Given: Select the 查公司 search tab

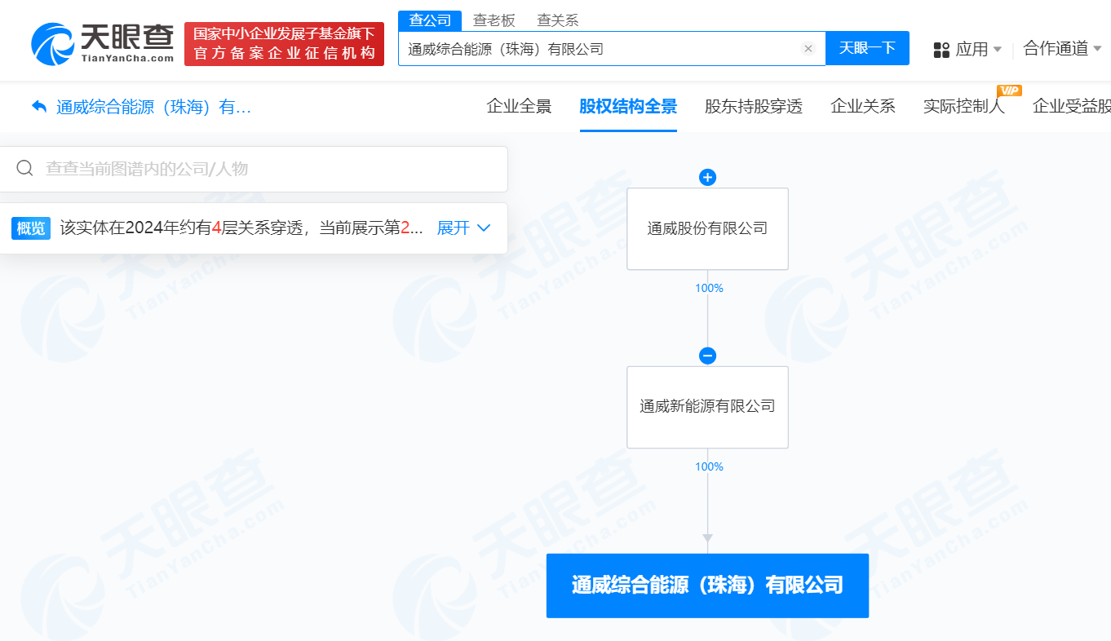Looking at the screenshot, I should click(x=430, y=21).
